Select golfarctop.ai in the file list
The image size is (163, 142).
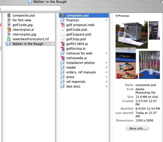[76, 49]
